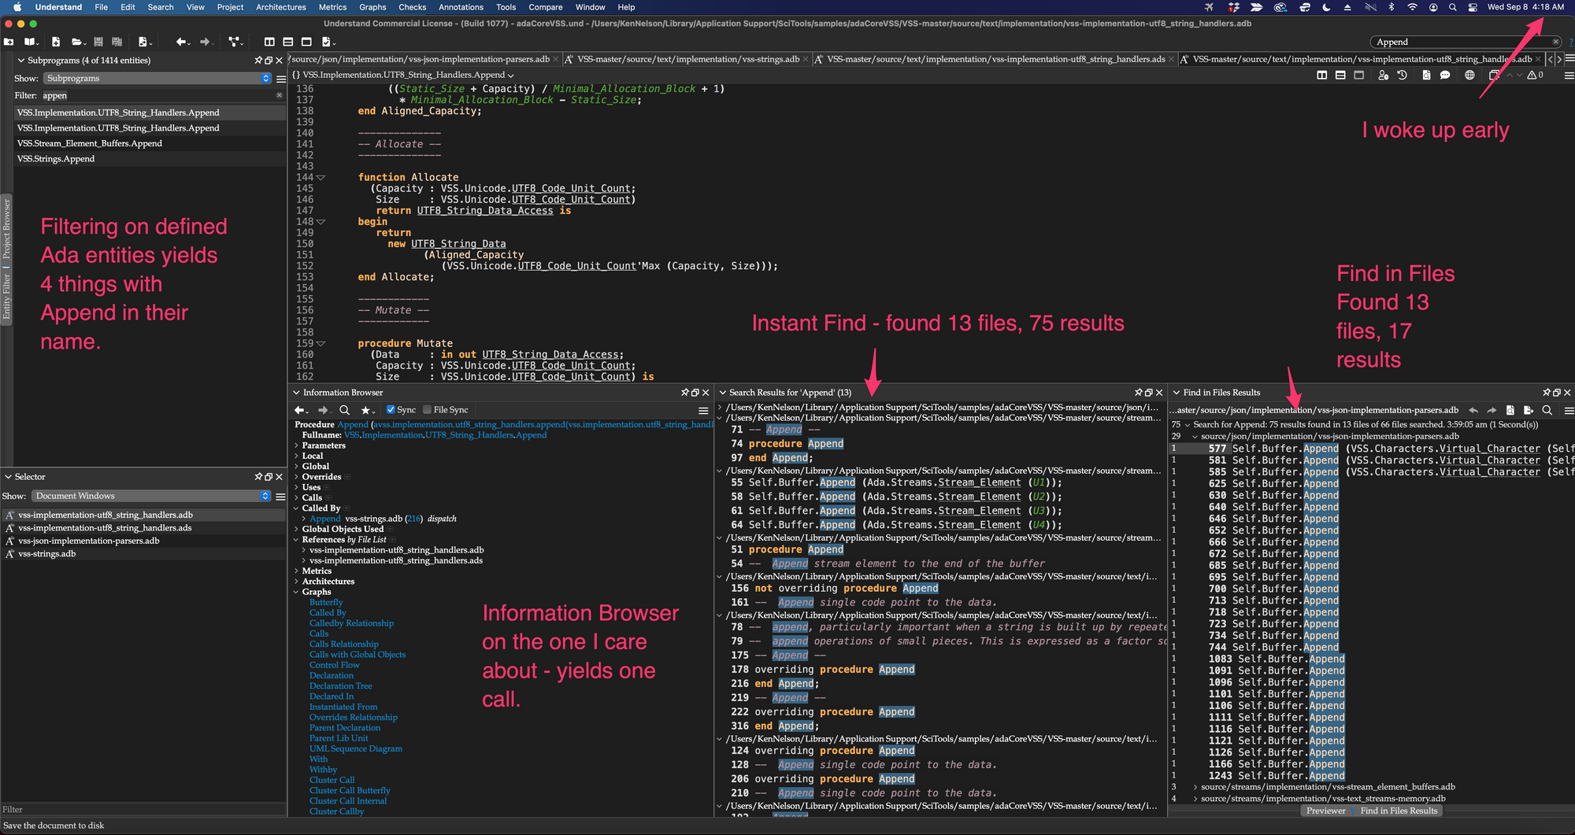Click the forward navigation arrow in the main toolbar

(x=206, y=42)
